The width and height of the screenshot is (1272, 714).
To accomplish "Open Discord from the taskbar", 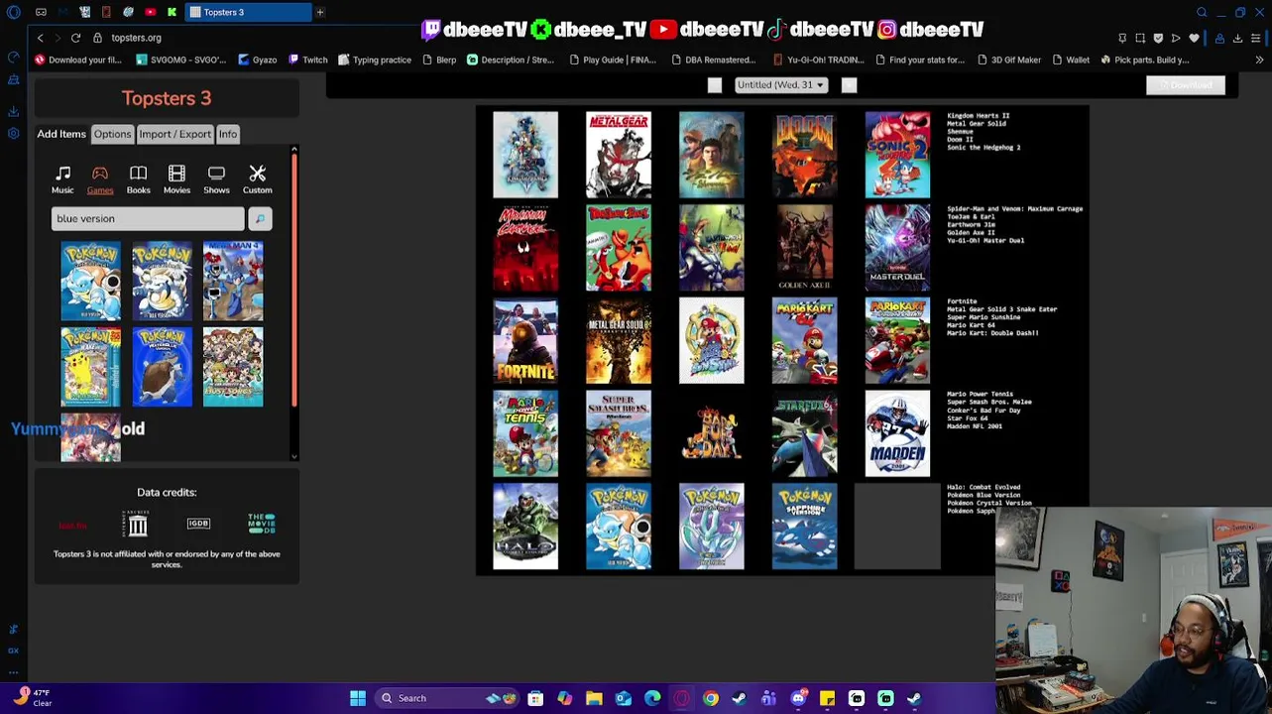I will [798, 698].
